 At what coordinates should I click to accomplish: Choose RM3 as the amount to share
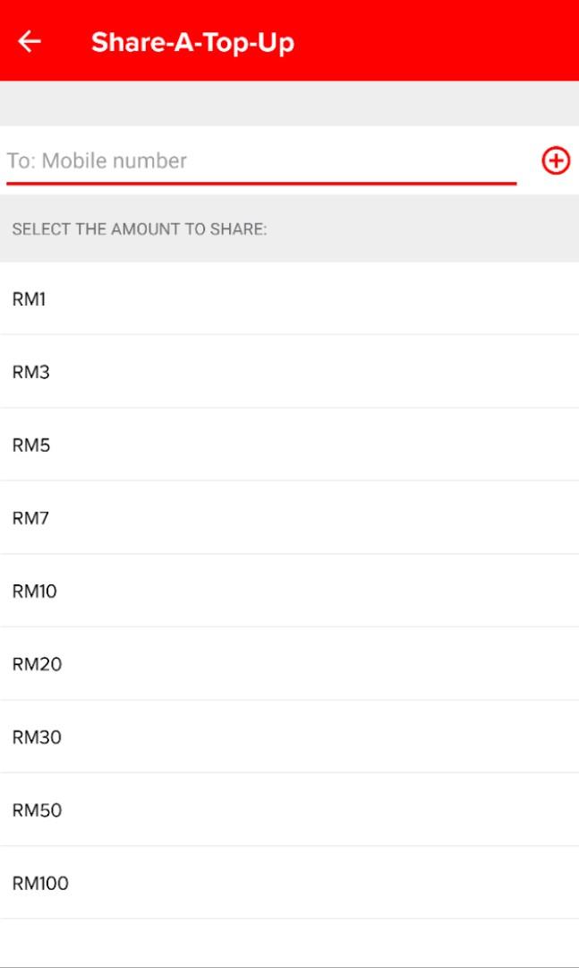pyautogui.click(x=31, y=372)
